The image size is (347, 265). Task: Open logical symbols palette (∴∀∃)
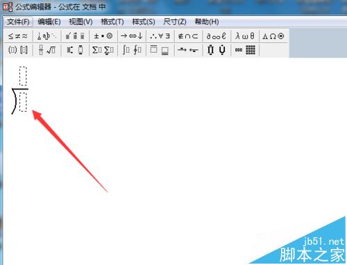[160, 36]
